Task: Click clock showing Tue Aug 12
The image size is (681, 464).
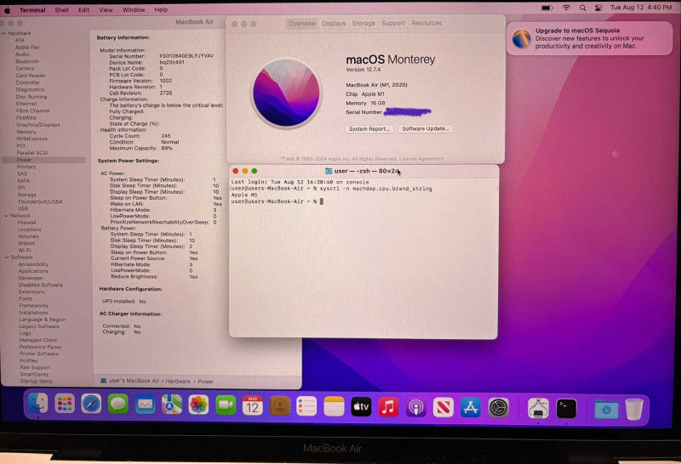Action: coord(641,8)
